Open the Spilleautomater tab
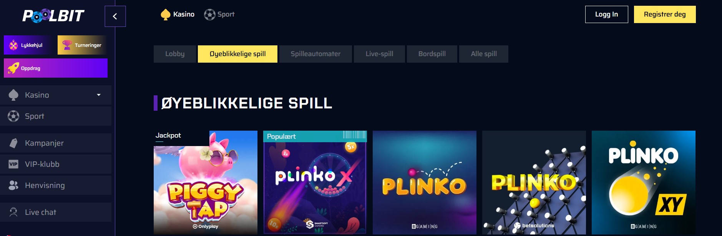 315,54
